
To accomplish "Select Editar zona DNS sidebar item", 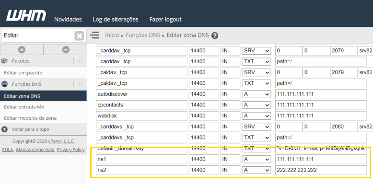I will pos(43,96).
